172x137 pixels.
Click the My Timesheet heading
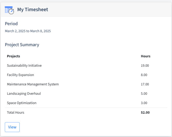tap(33, 10)
